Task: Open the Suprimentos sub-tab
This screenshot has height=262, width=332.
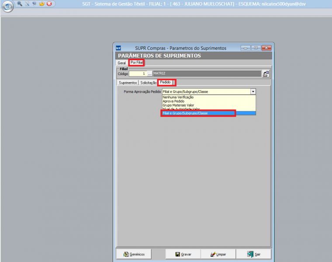Action: point(128,82)
